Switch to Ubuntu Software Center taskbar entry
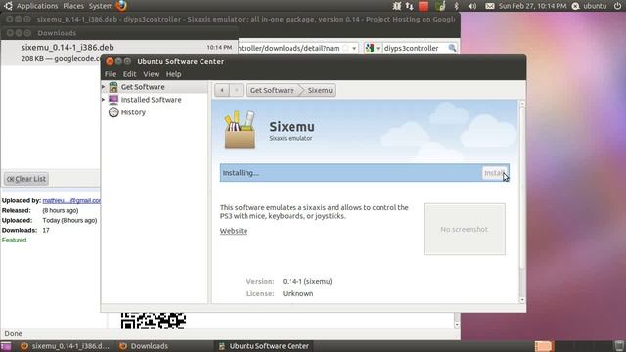626x352 pixels. [264, 346]
